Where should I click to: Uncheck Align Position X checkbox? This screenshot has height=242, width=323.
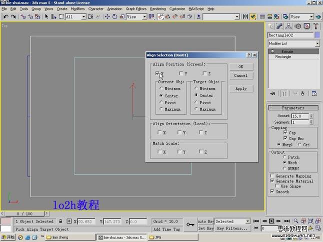tap(157, 73)
